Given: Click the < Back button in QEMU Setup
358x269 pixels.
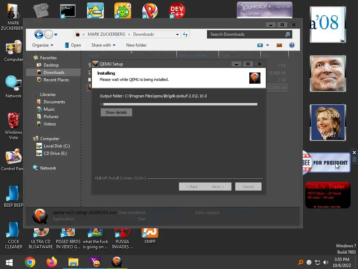Looking at the screenshot, I should [x=192, y=187].
